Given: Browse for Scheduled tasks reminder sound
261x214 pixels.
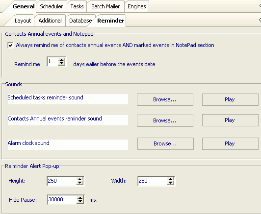Looking at the screenshot, I should pyautogui.click(x=165, y=99).
